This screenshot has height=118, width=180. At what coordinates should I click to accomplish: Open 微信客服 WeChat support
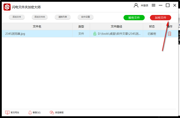pos(56,112)
